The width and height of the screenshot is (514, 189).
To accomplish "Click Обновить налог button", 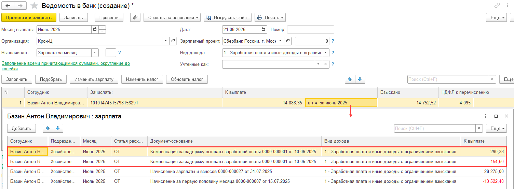I will 187,79.
